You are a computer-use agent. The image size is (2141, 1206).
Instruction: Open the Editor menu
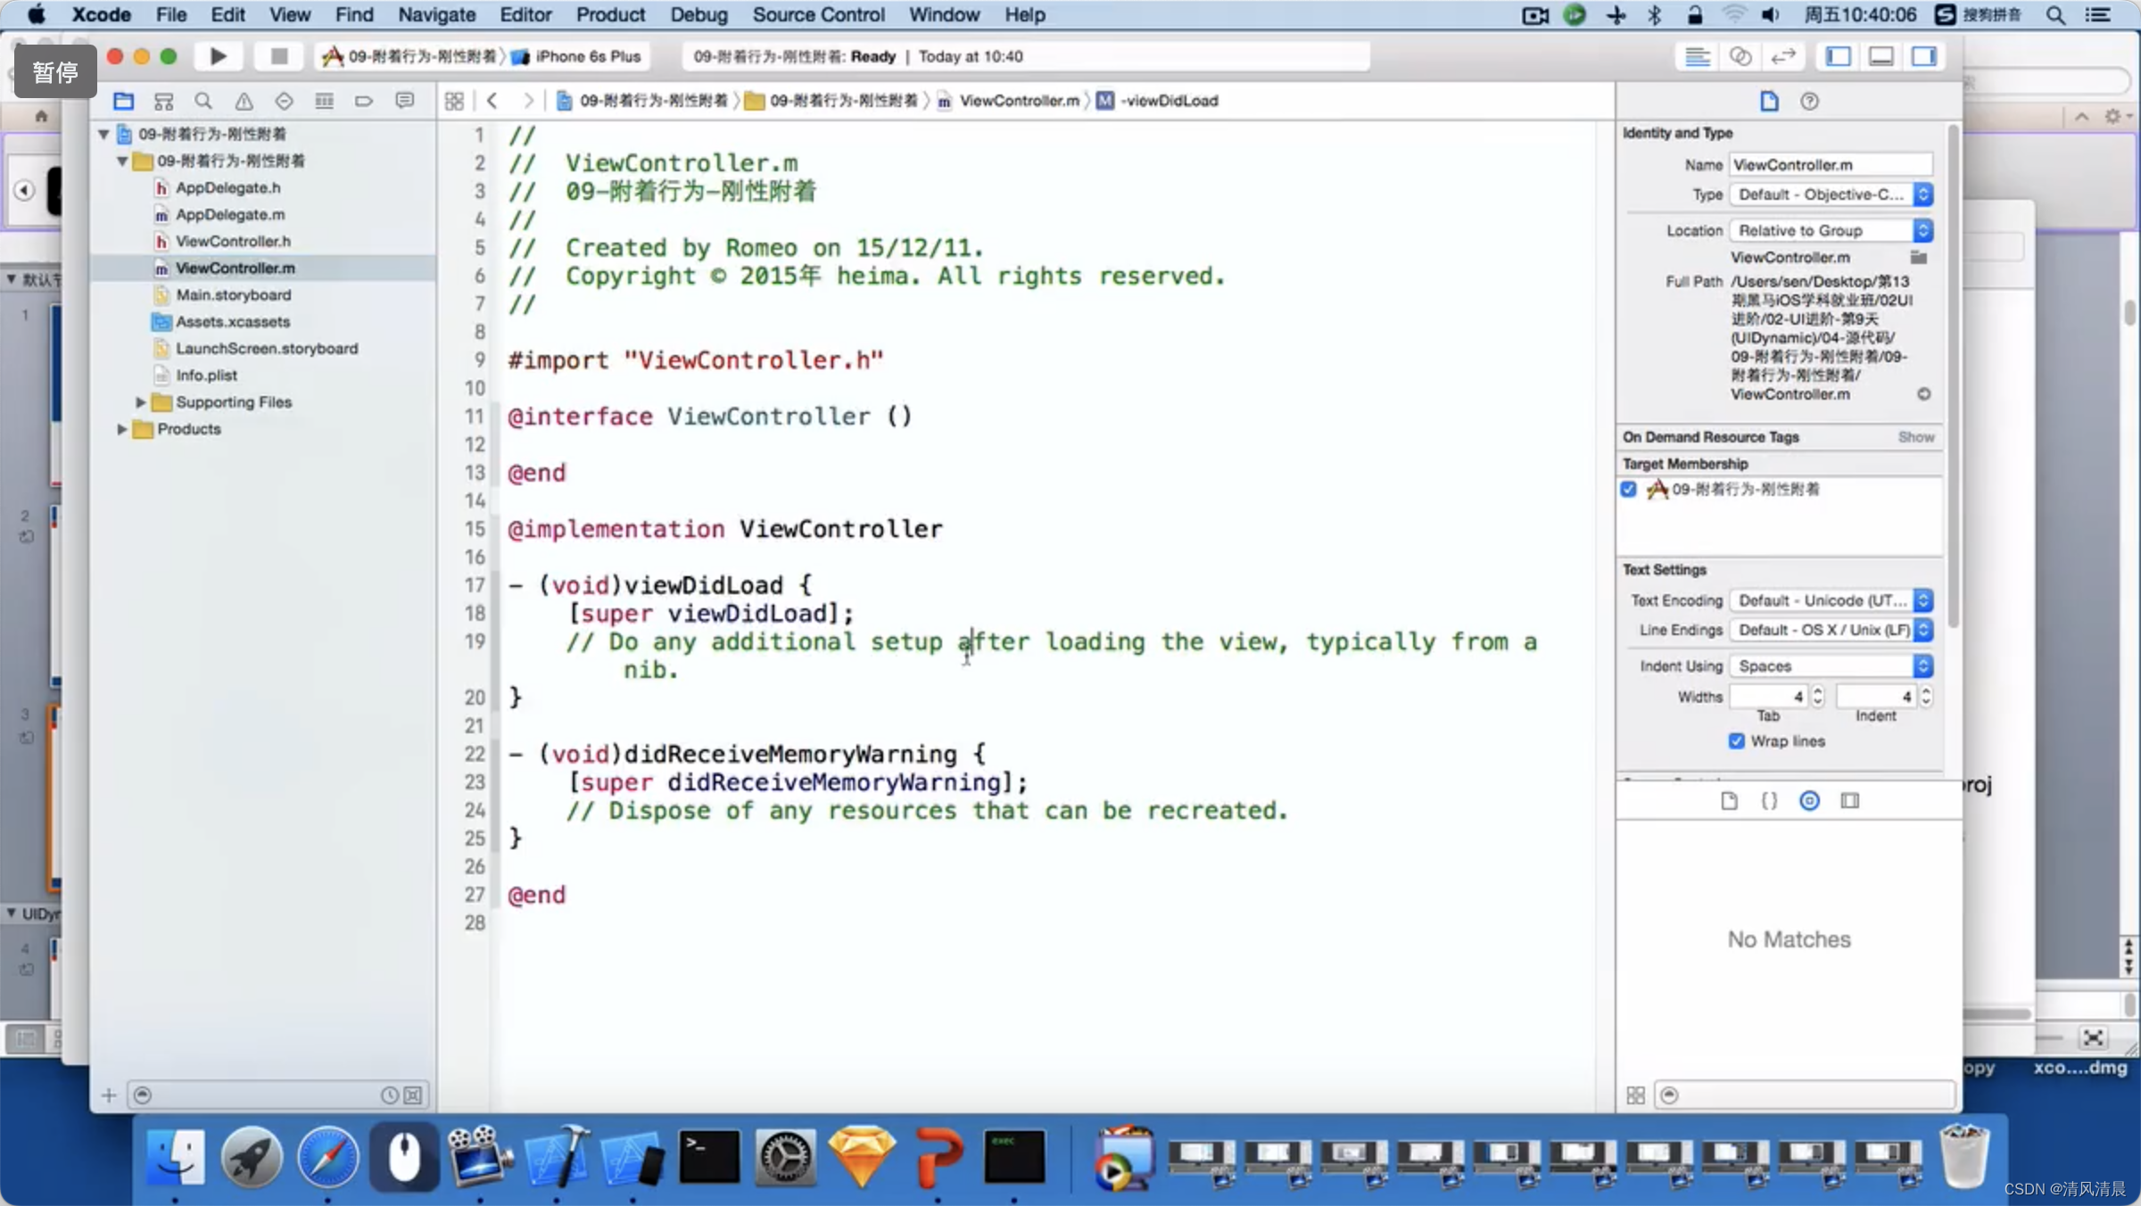point(525,14)
